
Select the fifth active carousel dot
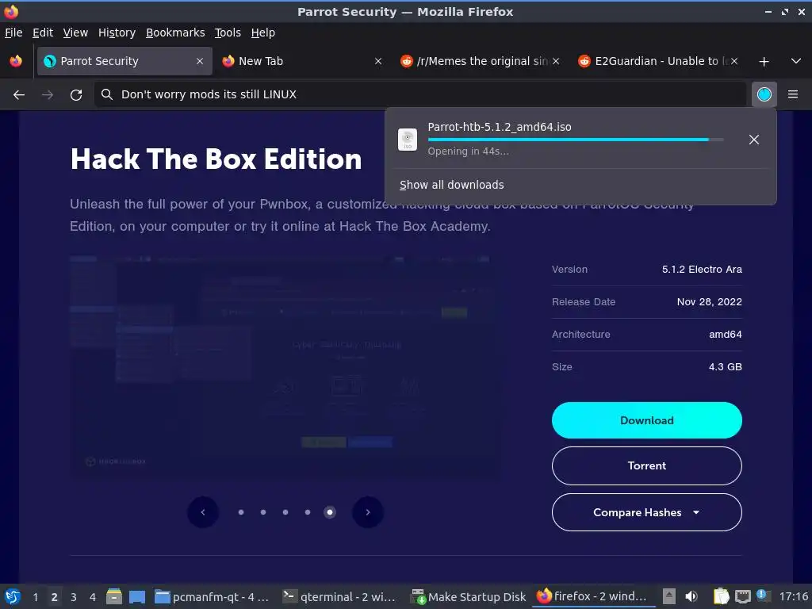(329, 512)
